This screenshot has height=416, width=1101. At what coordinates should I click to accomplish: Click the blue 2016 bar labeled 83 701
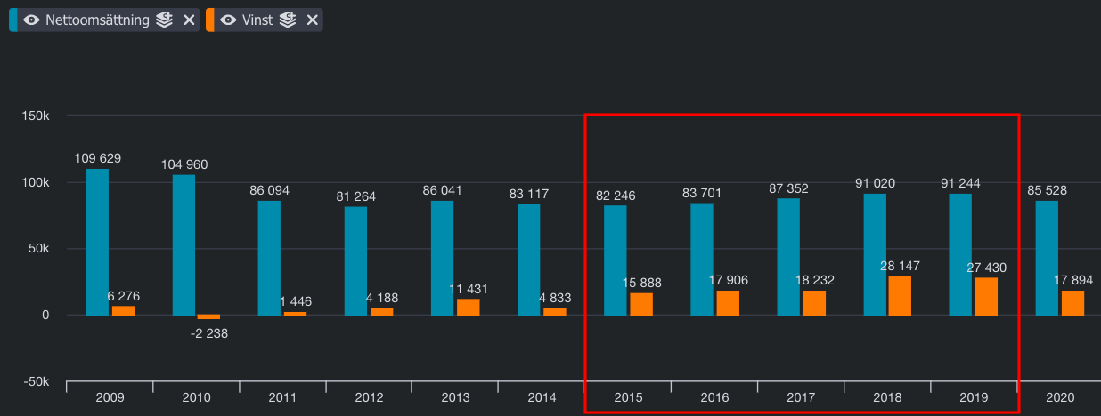(702, 259)
